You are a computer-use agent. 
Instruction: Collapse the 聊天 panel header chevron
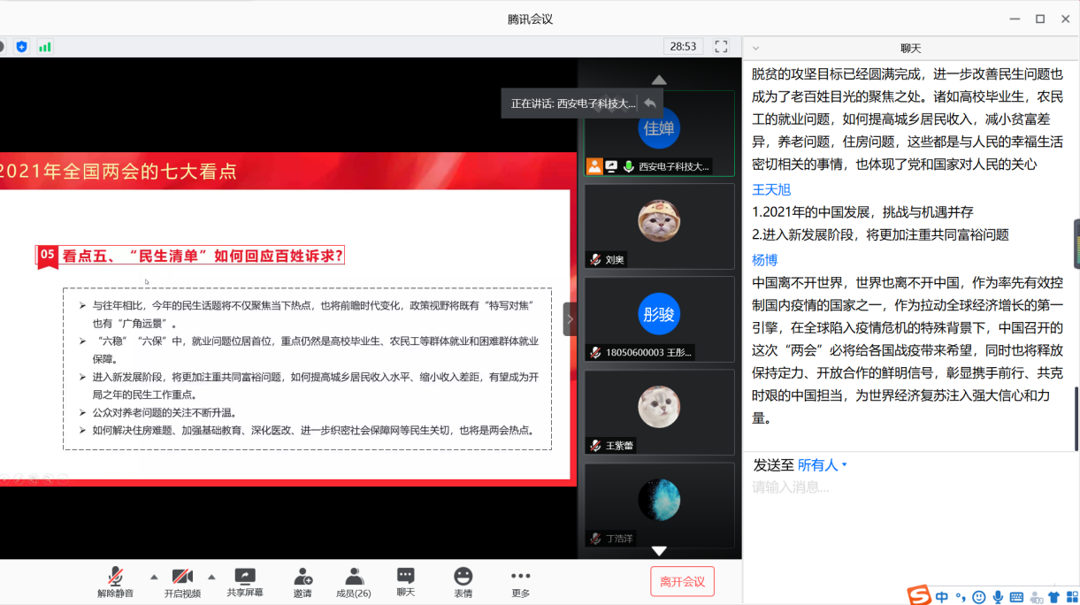pos(755,48)
